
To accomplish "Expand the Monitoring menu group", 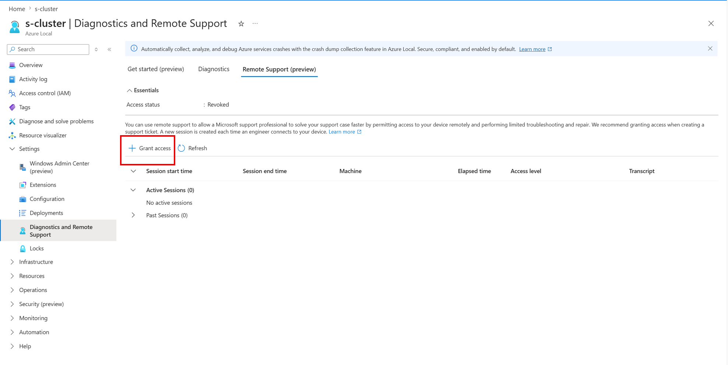I will pyautogui.click(x=12, y=318).
